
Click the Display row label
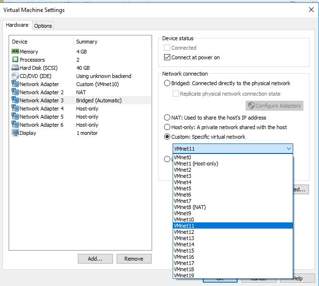(28, 133)
